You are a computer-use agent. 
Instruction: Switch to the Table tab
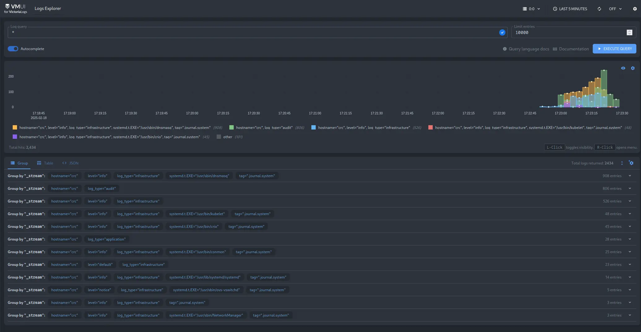(x=45, y=163)
